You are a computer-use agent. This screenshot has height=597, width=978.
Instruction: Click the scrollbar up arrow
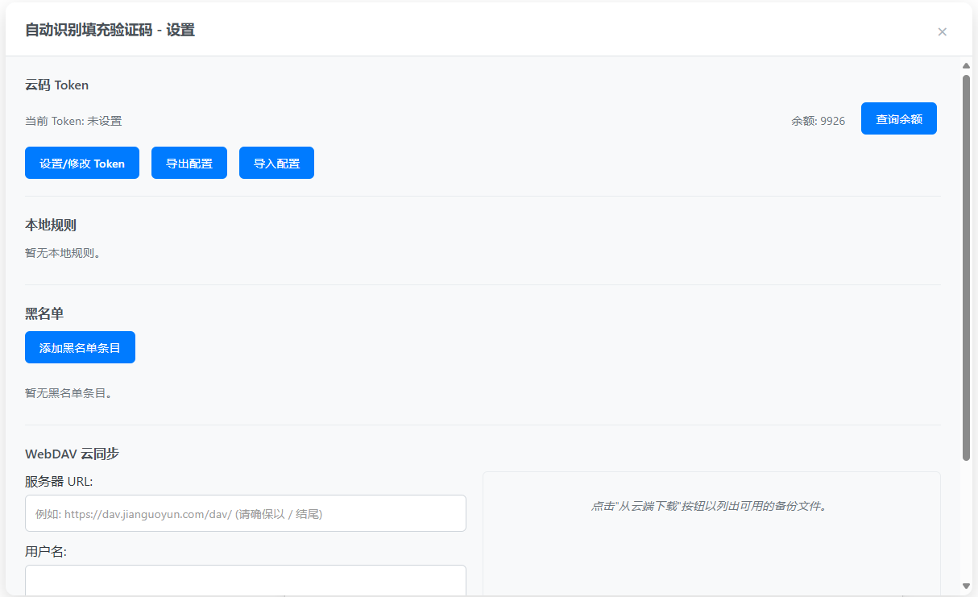click(966, 66)
